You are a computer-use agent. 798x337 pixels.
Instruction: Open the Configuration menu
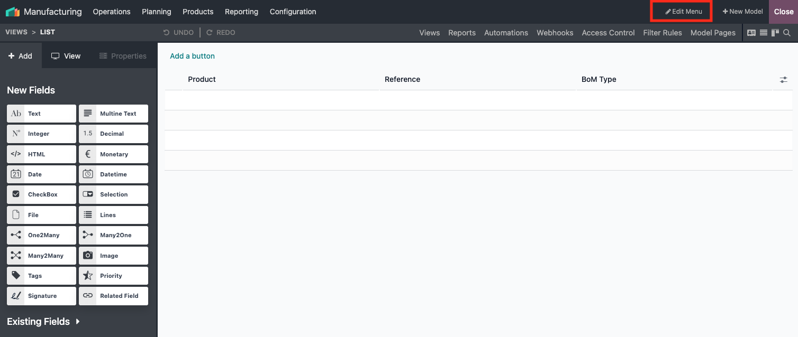click(293, 12)
